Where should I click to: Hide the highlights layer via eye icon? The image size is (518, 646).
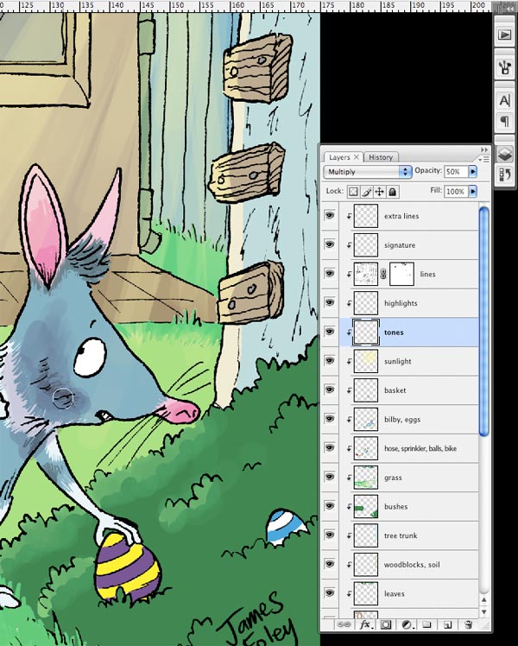(x=329, y=303)
